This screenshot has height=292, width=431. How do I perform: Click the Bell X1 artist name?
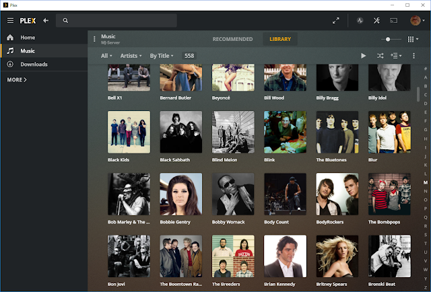pyautogui.click(x=115, y=98)
